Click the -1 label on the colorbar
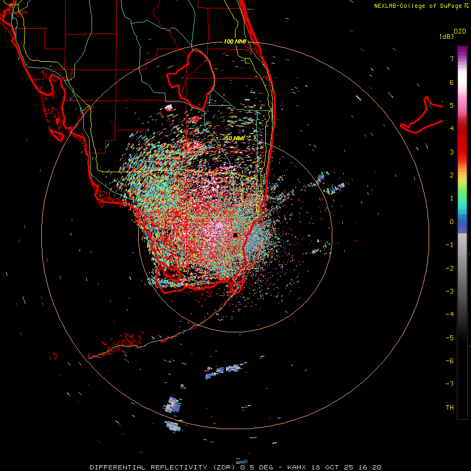Viewport: 471px width, 471px height. pyautogui.click(x=450, y=245)
